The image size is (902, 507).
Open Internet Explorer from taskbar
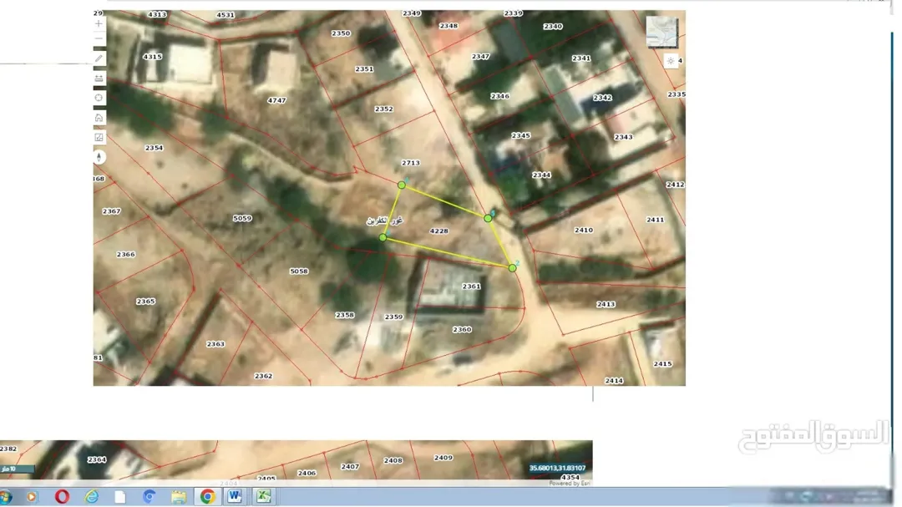click(92, 497)
